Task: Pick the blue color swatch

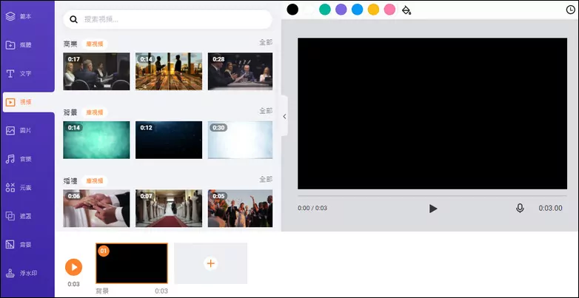Action: tap(358, 10)
